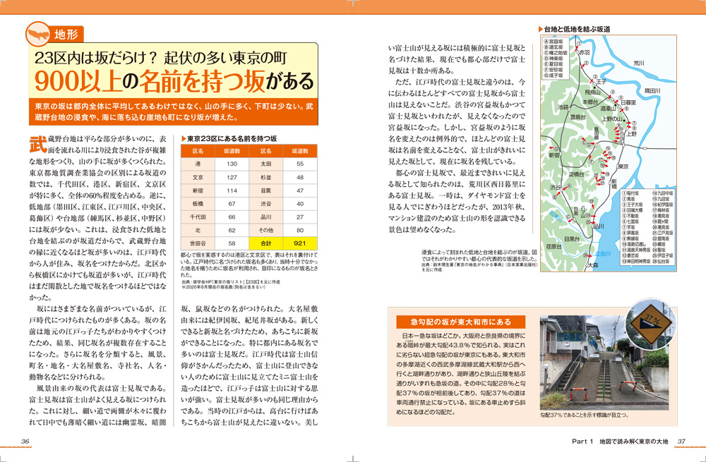The height and width of the screenshot is (462, 706).
Task: Click the 豊島台 label on the map
Action: point(578,117)
